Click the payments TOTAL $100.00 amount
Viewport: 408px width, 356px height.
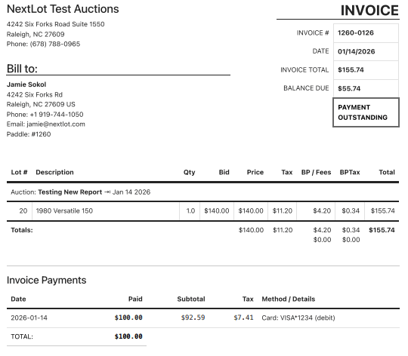coord(128,336)
